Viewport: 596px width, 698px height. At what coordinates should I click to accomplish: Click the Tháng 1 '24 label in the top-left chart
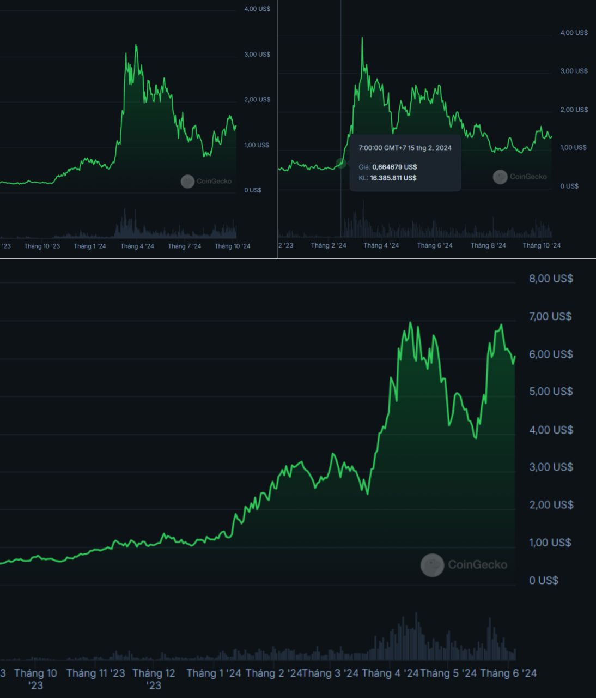pyautogui.click(x=90, y=246)
